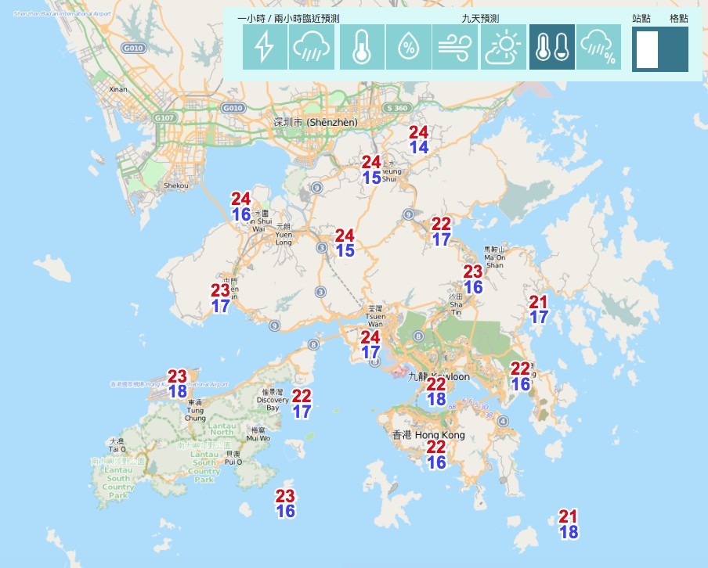708x568 pixels.
Task: Show the probability of rain overlay
Action: [x=598, y=49]
